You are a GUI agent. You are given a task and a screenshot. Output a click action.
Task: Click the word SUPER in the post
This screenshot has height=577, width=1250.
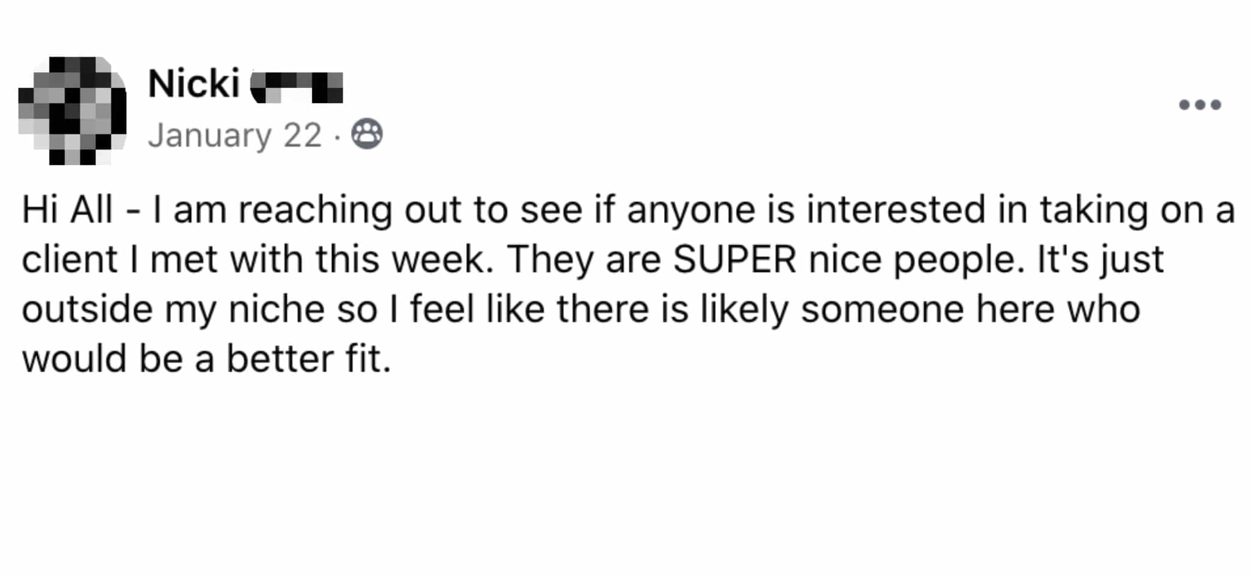pyautogui.click(x=734, y=259)
